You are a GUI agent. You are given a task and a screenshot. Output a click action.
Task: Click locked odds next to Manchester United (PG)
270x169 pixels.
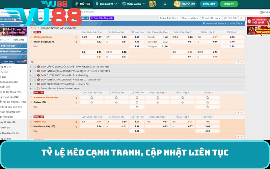point(91,98)
